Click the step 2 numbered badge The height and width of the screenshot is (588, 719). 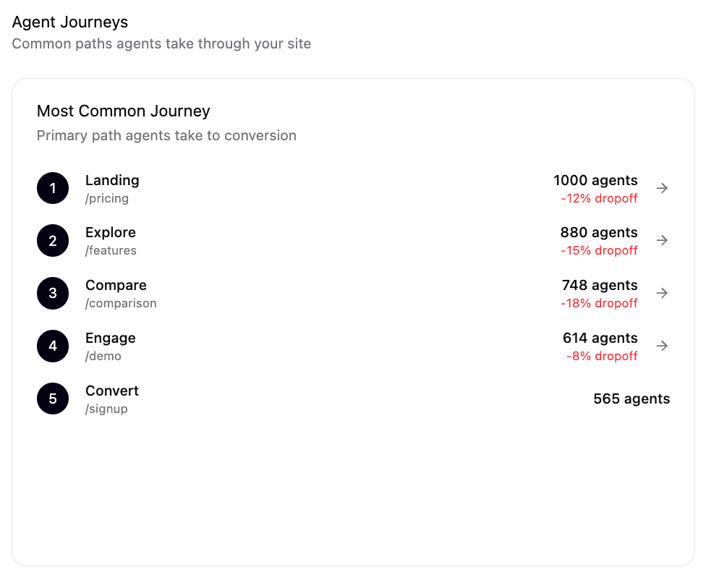[x=52, y=240]
